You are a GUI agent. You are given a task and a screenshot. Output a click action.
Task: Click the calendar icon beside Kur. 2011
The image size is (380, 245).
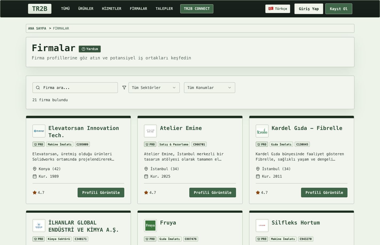(x=258, y=176)
